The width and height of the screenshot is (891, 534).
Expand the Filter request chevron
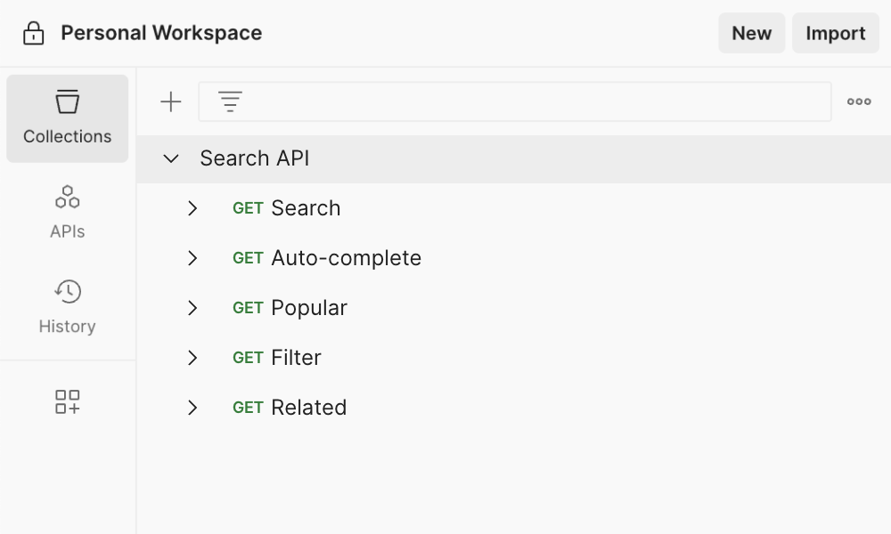[192, 358]
